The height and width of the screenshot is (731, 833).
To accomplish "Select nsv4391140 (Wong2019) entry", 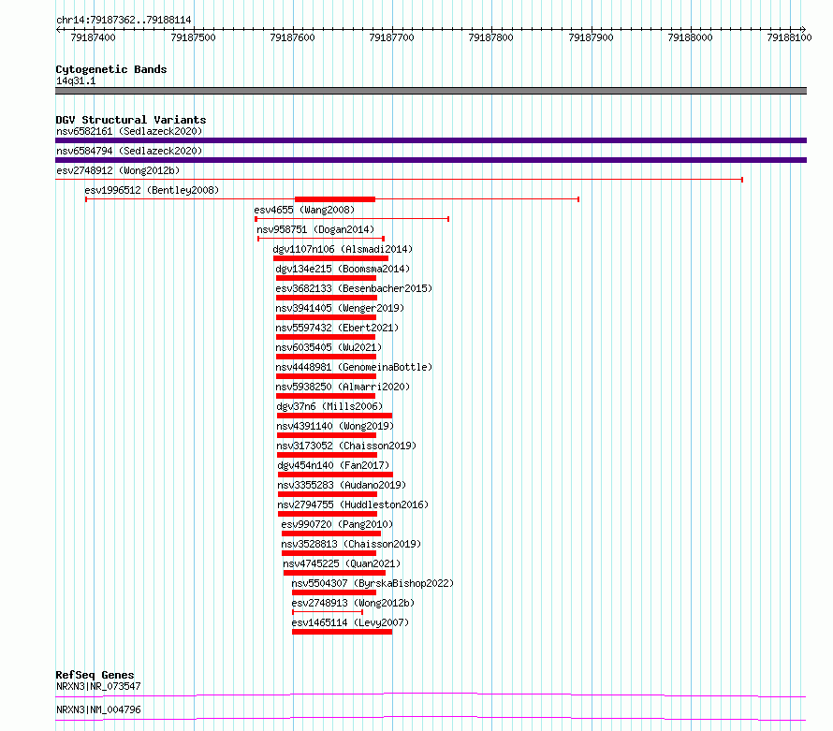I will (x=335, y=426).
